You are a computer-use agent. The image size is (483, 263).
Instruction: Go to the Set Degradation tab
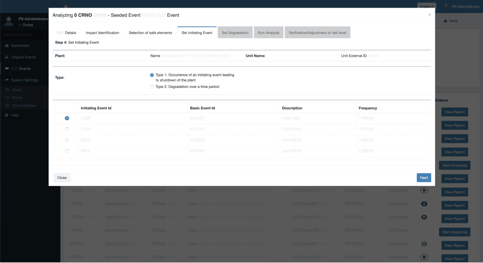click(x=235, y=33)
